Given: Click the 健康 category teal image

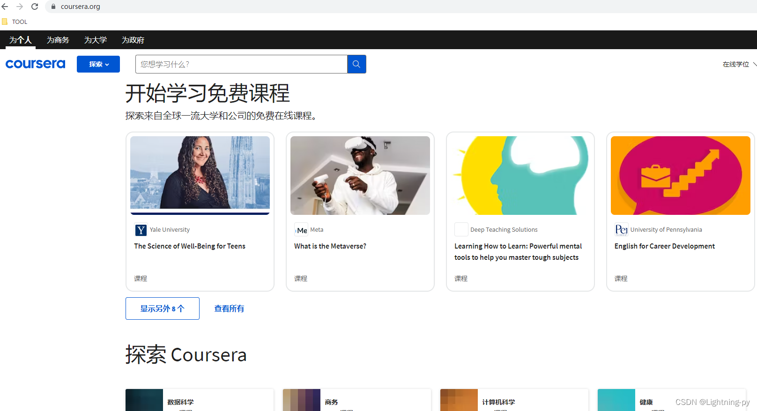Looking at the screenshot, I should coord(616,400).
